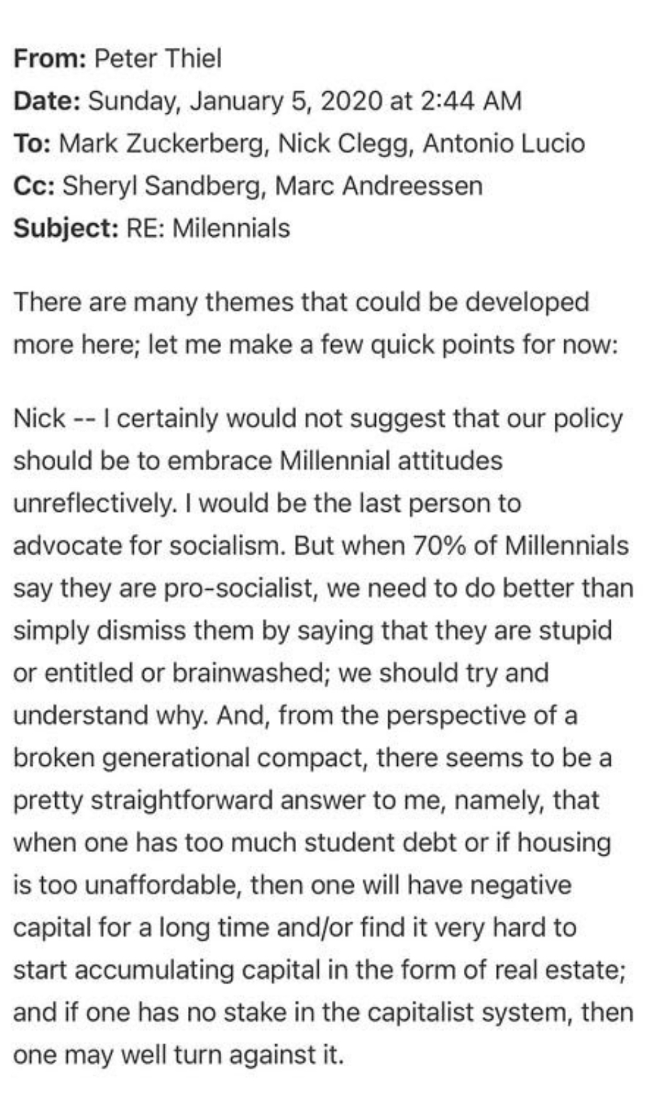Click the word Nick starting second paragraph
The width and height of the screenshot is (651, 1094).
point(39,419)
